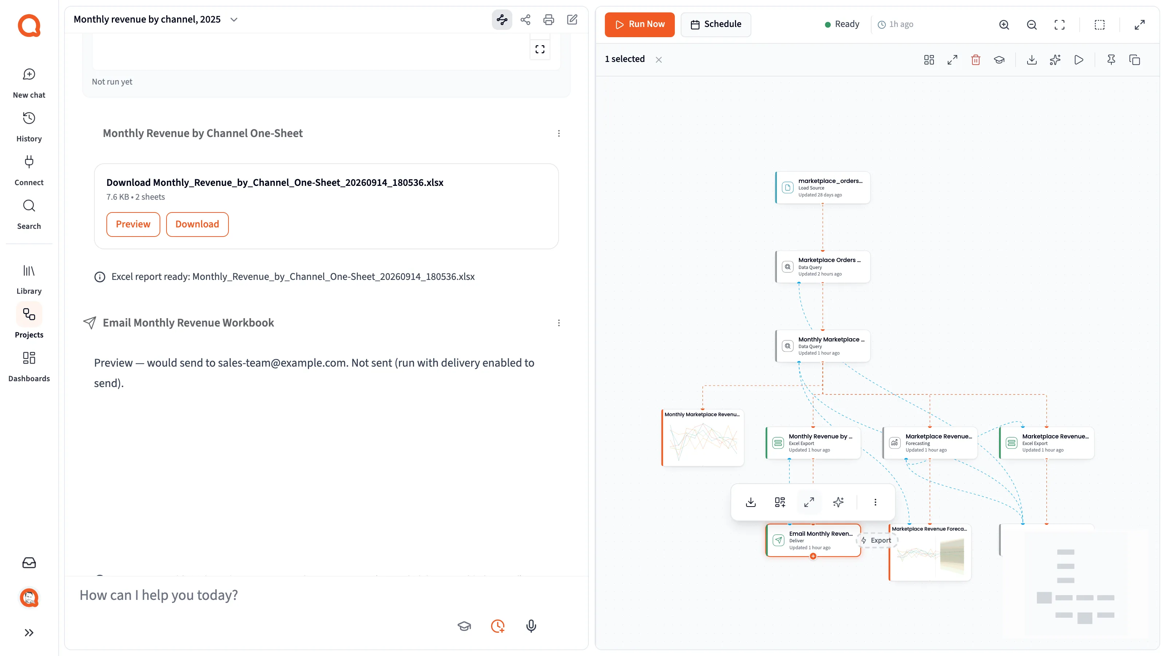Screen dimensions: 1166x656
Task: Click the edit pencil icon in header
Action: [572, 19]
